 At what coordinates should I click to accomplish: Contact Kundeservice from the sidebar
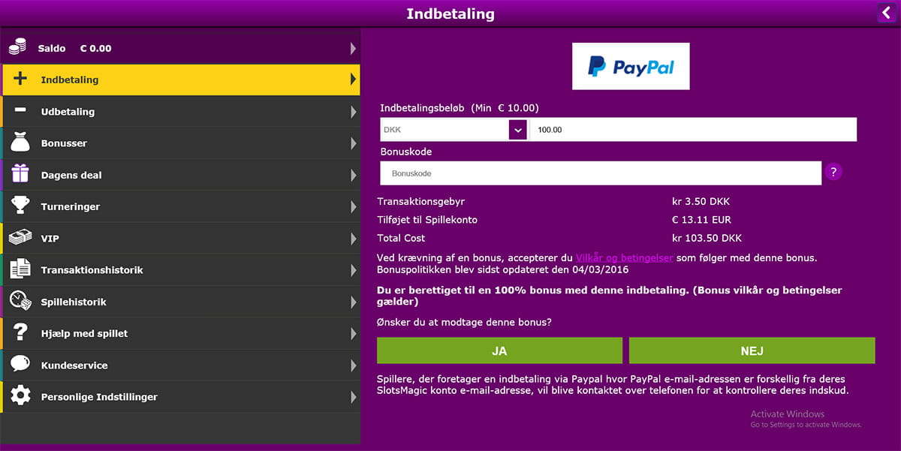[x=181, y=365]
